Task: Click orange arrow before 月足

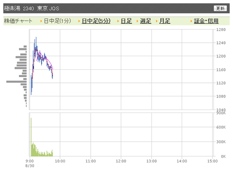Action: point(157,21)
